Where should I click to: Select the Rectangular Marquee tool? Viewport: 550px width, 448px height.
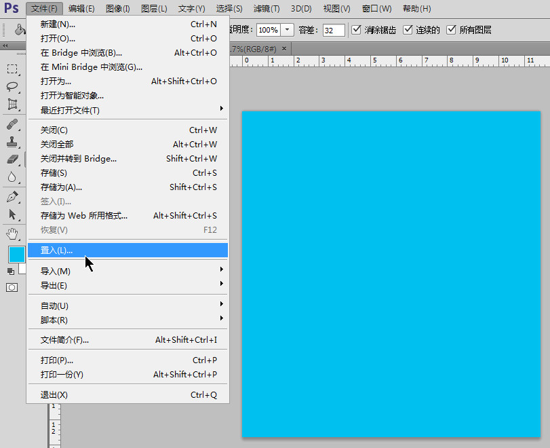[12, 69]
